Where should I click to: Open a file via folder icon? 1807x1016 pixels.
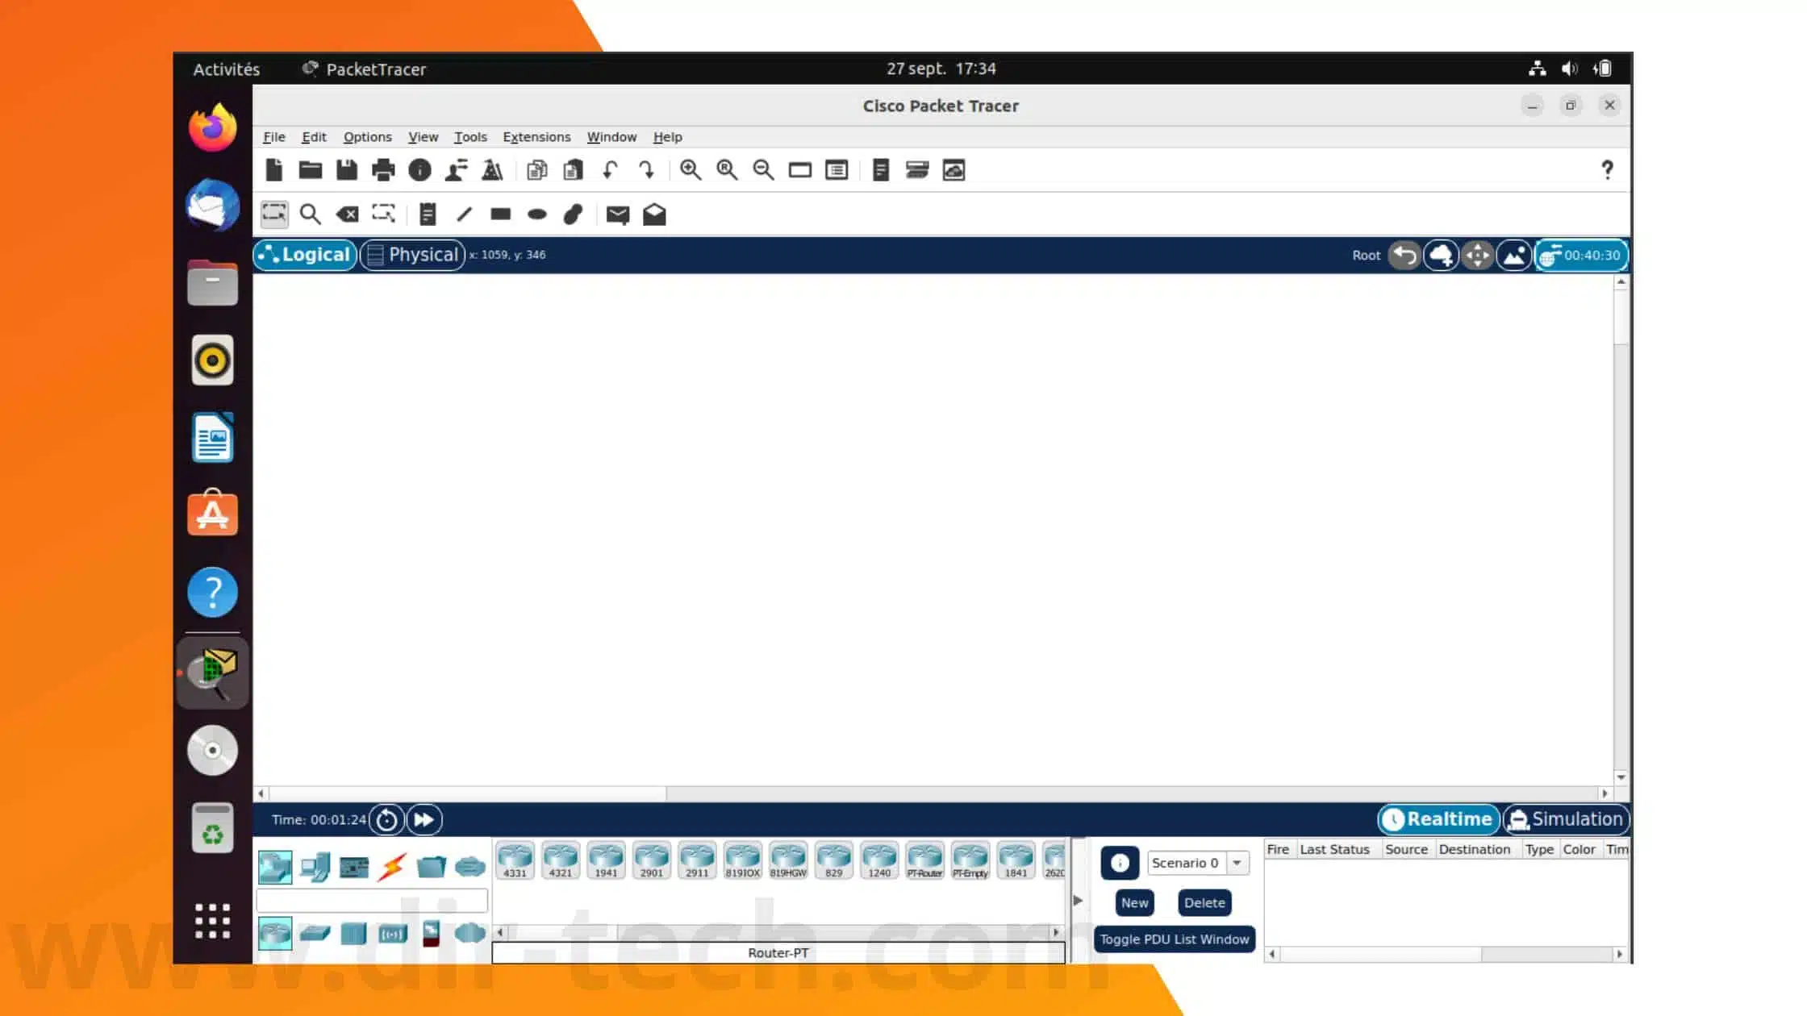click(x=311, y=170)
